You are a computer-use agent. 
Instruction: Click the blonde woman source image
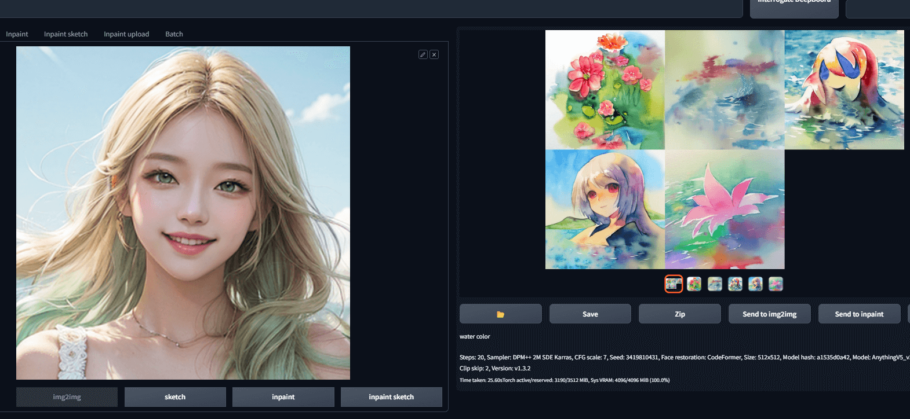pos(183,213)
